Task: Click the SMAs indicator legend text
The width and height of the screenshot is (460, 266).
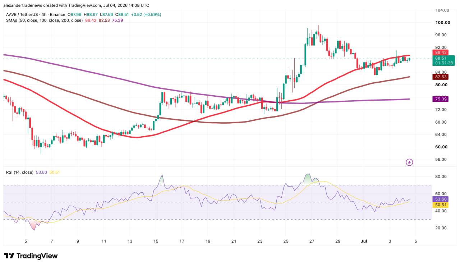Action: 45,20
